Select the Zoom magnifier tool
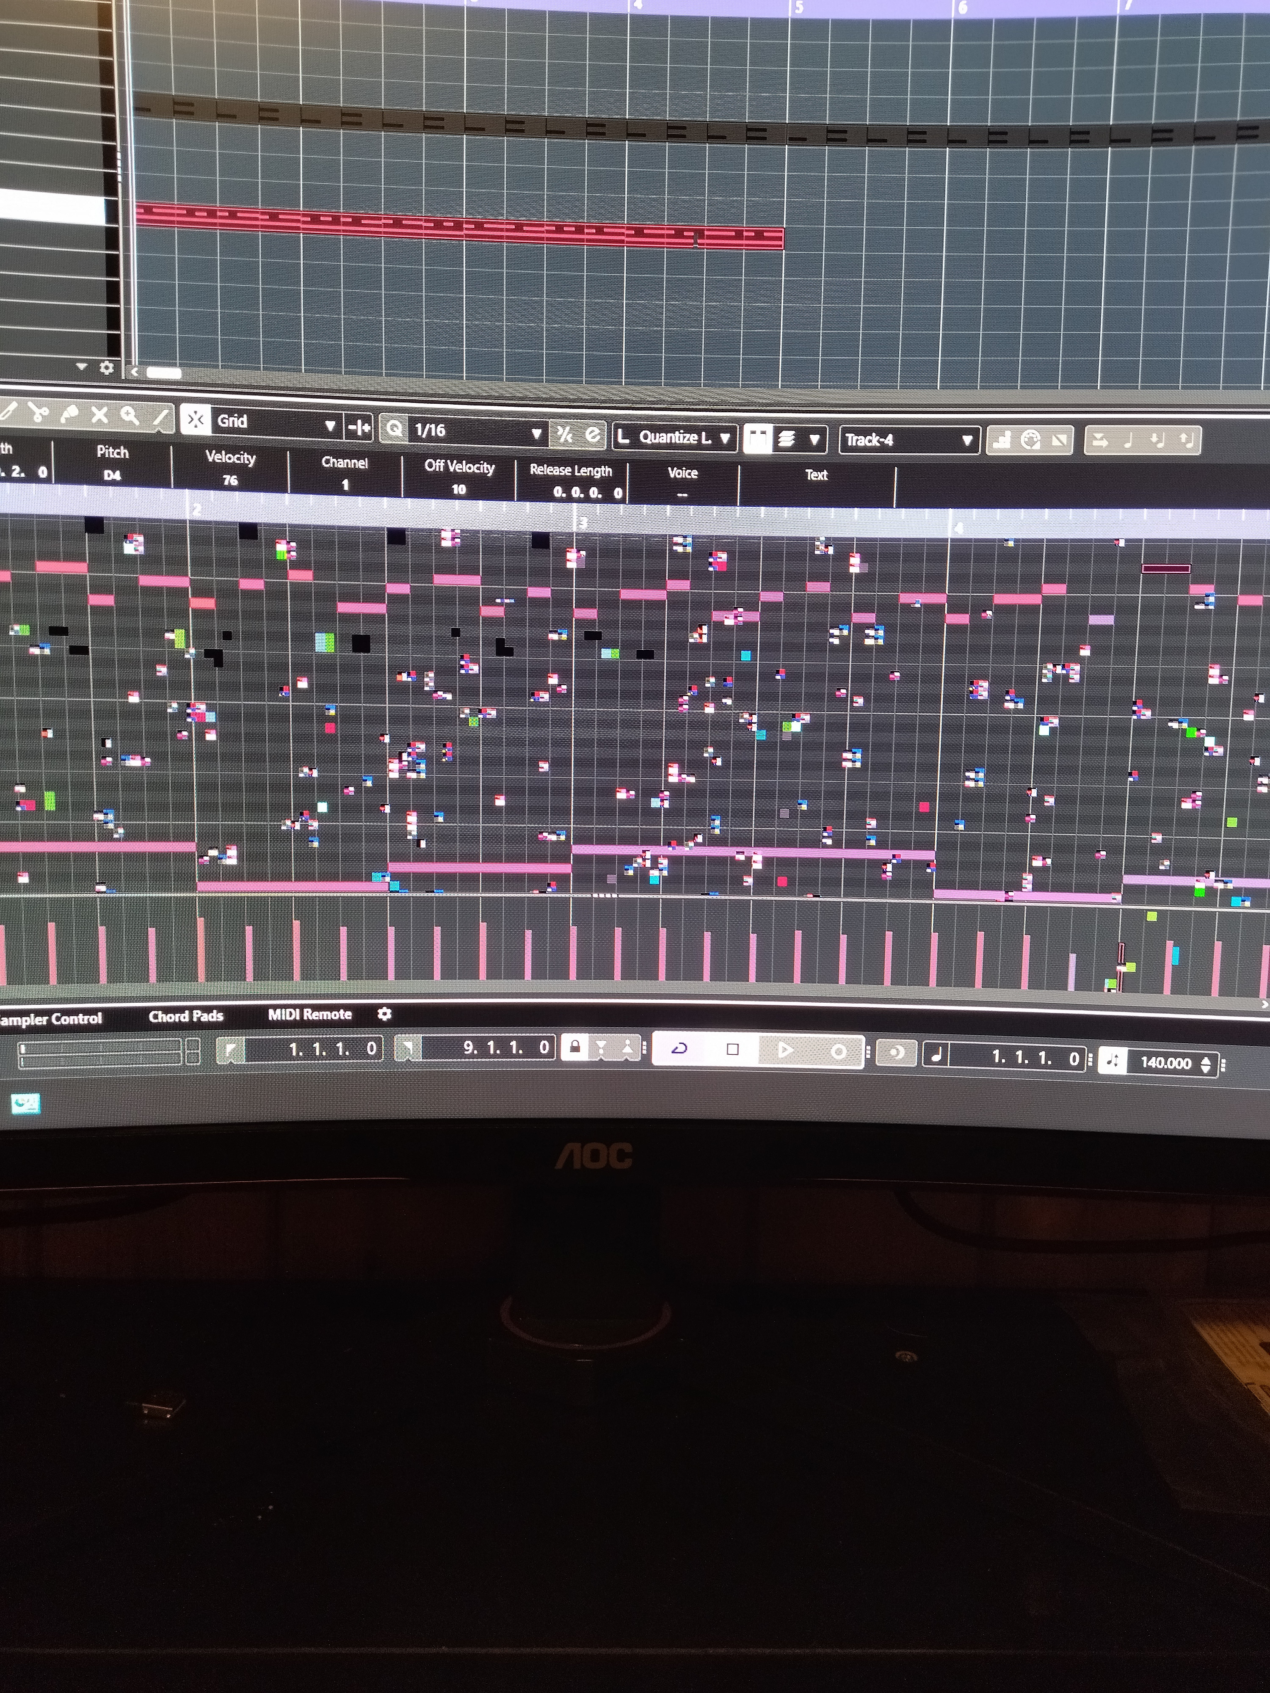This screenshot has width=1270, height=1693. click(130, 416)
